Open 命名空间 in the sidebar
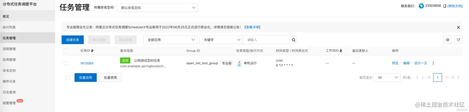The height and width of the screenshot is (112, 469). click(x=27, y=70)
